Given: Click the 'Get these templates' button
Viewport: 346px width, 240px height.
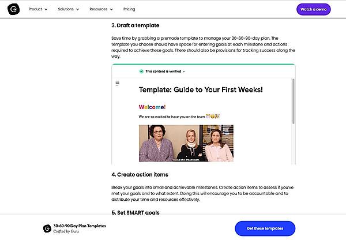Looking at the screenshot, I should (265, 228).
